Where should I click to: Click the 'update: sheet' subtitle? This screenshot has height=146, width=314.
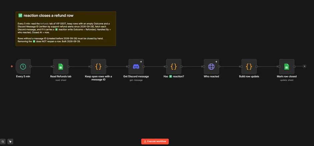pos(287,80)
